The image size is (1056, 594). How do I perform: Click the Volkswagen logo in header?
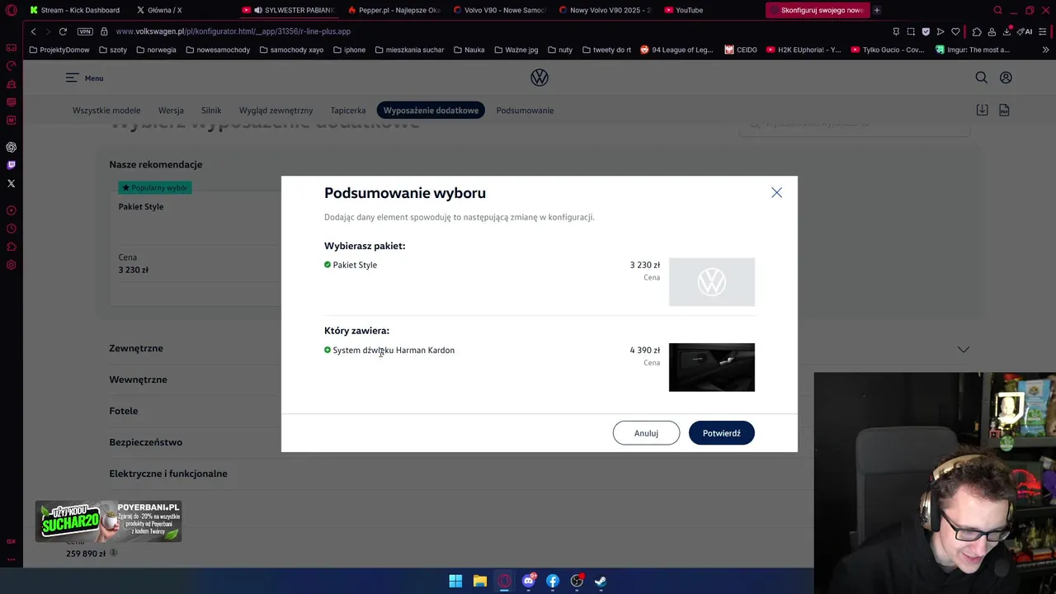click(540, 78)
